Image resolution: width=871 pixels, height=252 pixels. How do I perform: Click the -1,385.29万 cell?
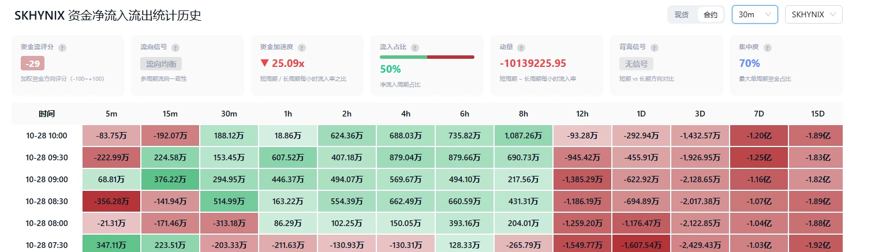click(x=582, y=180)
